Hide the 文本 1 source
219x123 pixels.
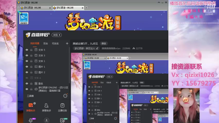[27, 61]
